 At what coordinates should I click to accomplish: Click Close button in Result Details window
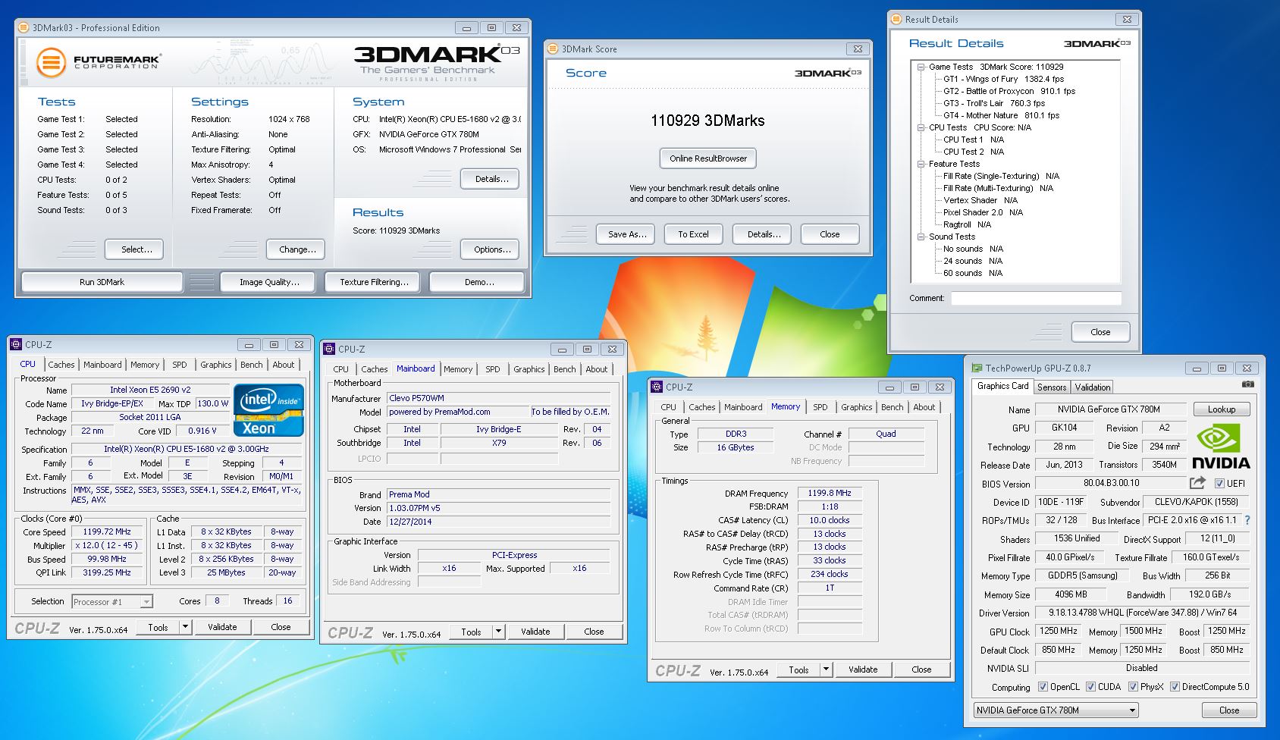point(1100,332)
